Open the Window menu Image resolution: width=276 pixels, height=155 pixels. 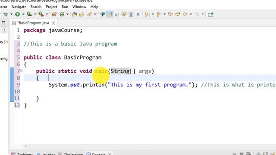79,7
